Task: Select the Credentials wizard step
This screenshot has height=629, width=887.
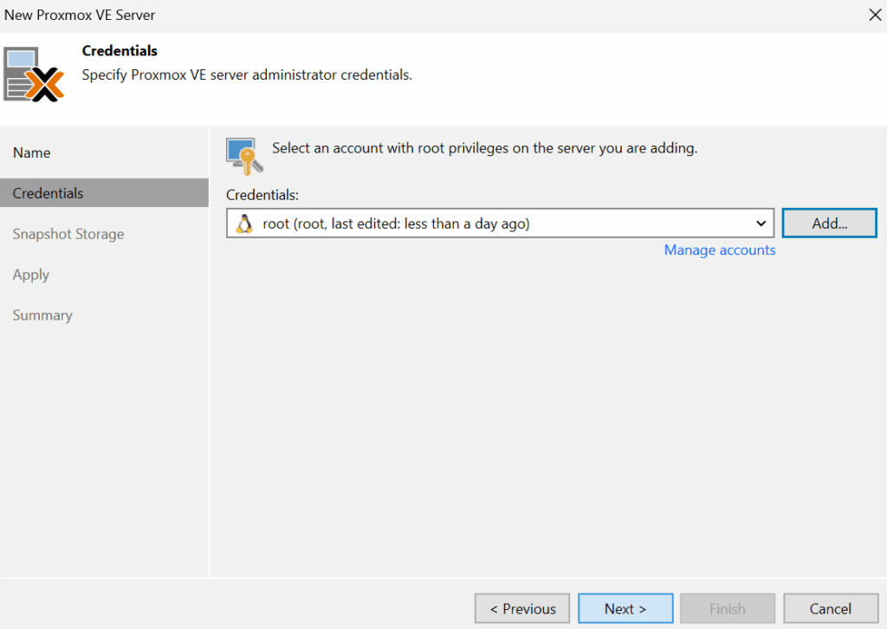Action: pyautogui.click(x=104, y=193)
